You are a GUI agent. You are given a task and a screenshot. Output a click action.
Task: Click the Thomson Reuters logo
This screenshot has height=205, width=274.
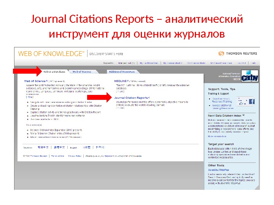tap(237, 54)
